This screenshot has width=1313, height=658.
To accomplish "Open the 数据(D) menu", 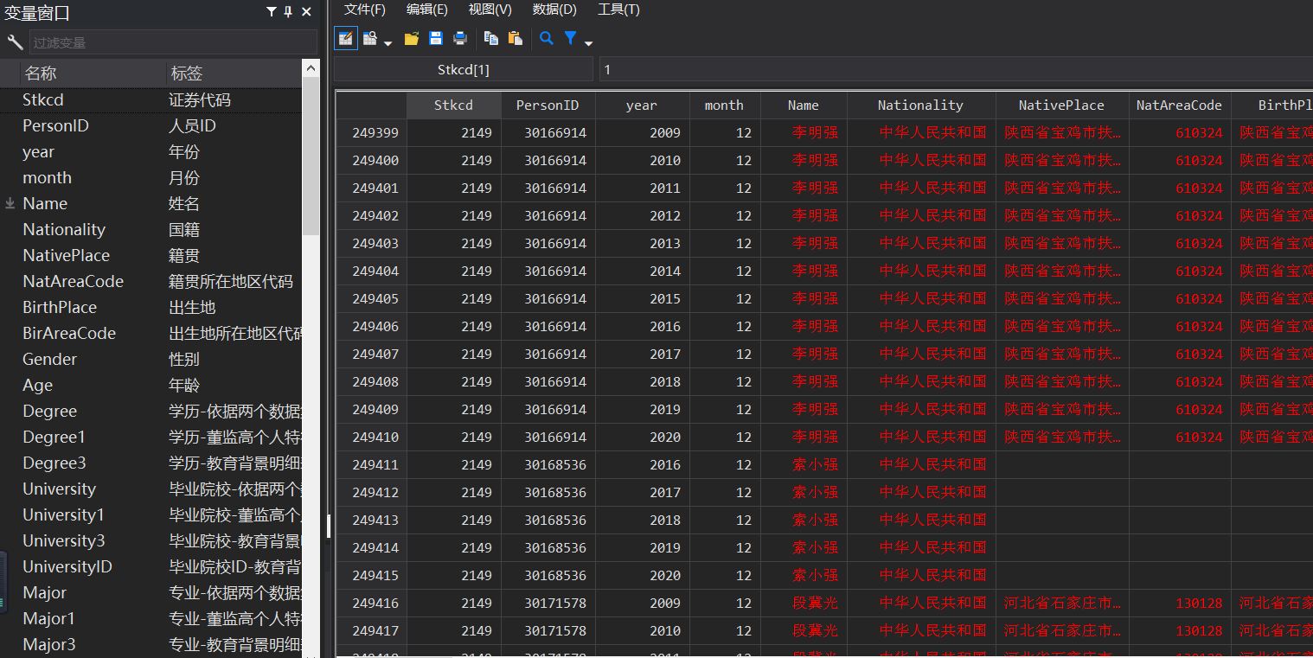I will tap(554, 10).
